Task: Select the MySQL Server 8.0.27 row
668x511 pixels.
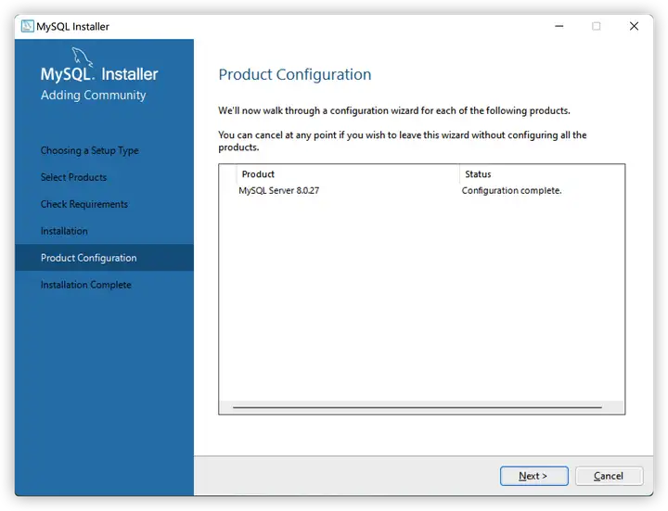Action: 422,190
